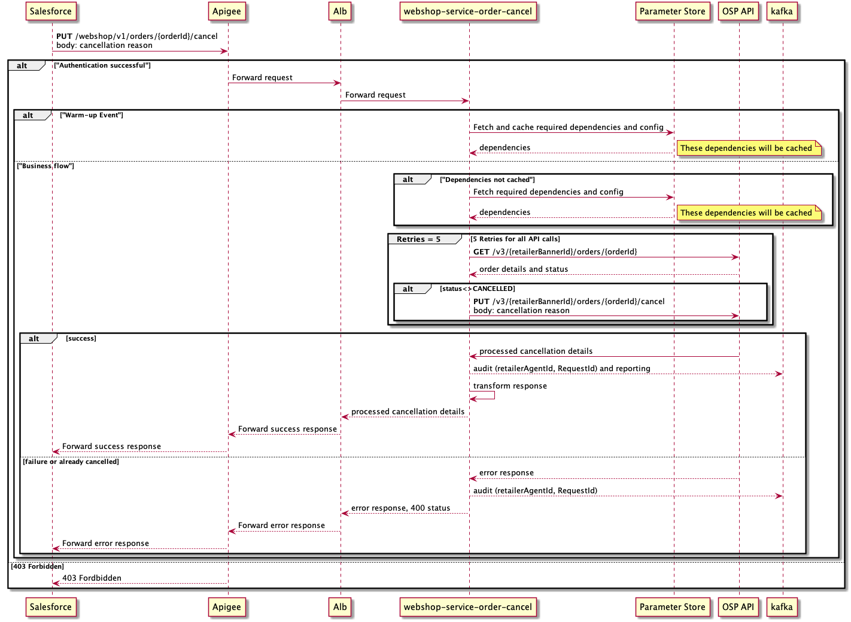The height and width of the screenshot is (622, 851).
Task: Click the "PUT /webshop/v1/orders/{orderId}/cancel" message text
Action: click(137, 37)
